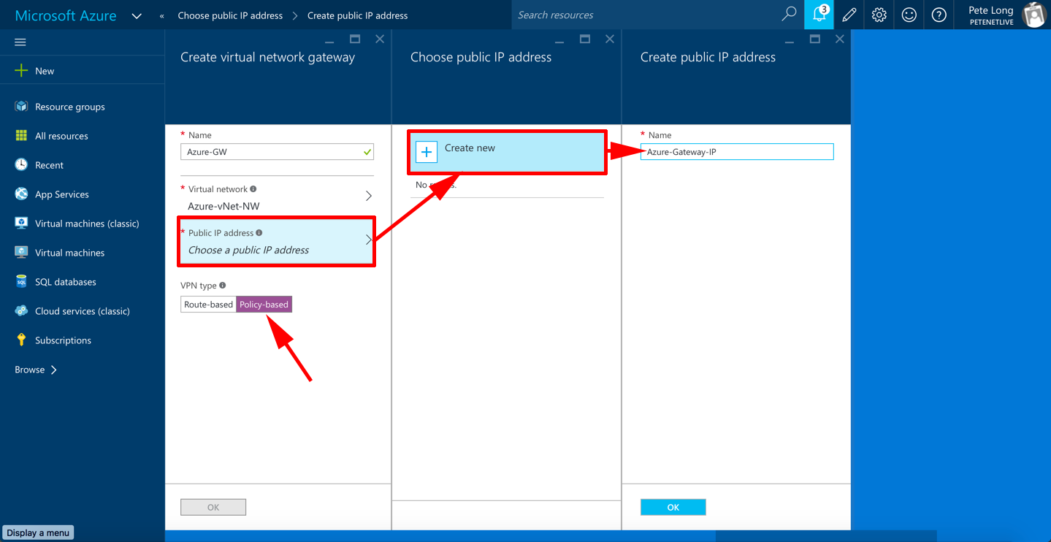Click the pencil edit dashboard icon

coord(849,15)
